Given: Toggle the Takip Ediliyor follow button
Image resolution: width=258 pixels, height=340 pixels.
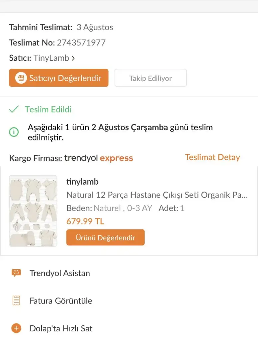Looking at the screenshot, I should [x=151, y=78].
